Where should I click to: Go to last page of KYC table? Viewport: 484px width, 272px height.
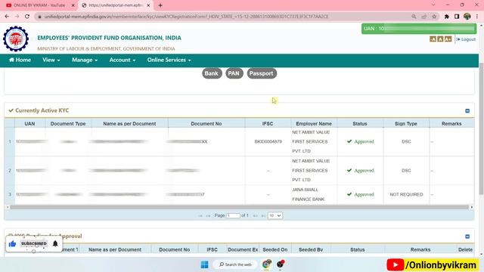(x=263, y=216)
